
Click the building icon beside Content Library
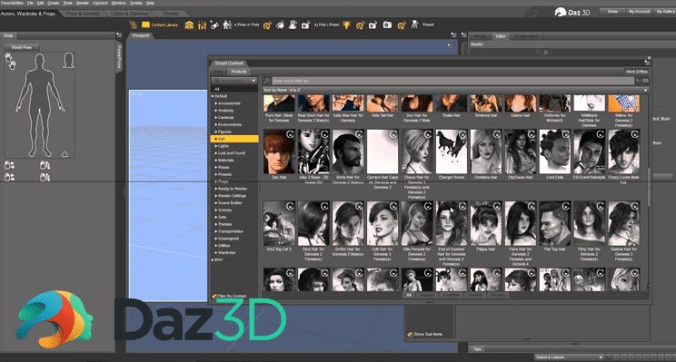tap(189, 25)
